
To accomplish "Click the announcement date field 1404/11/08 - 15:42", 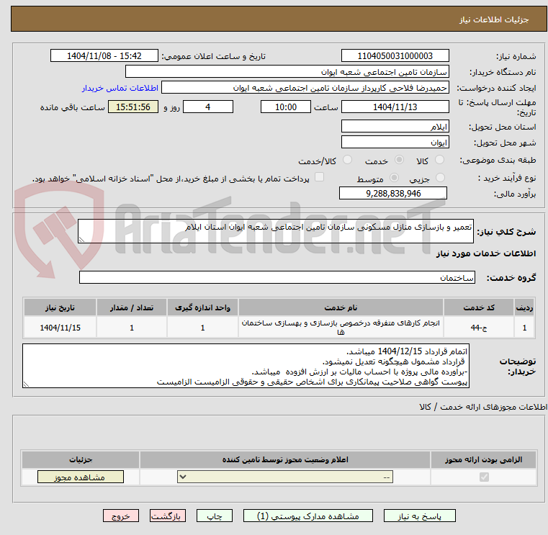I will 104,56.
